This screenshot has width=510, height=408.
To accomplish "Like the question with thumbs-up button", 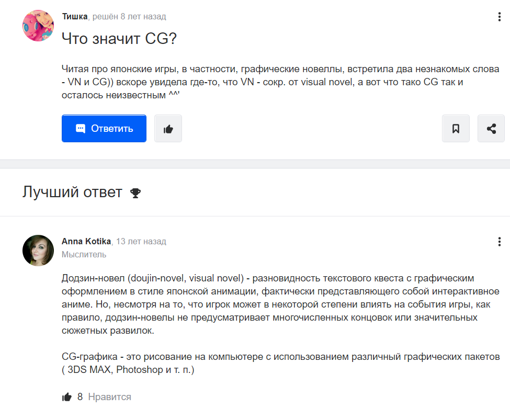I will point(168,129).
